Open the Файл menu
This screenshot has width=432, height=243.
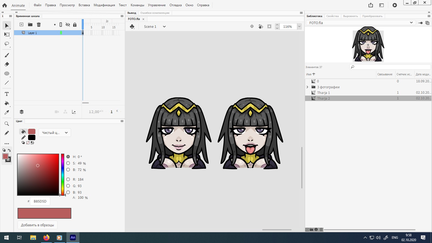38,5
